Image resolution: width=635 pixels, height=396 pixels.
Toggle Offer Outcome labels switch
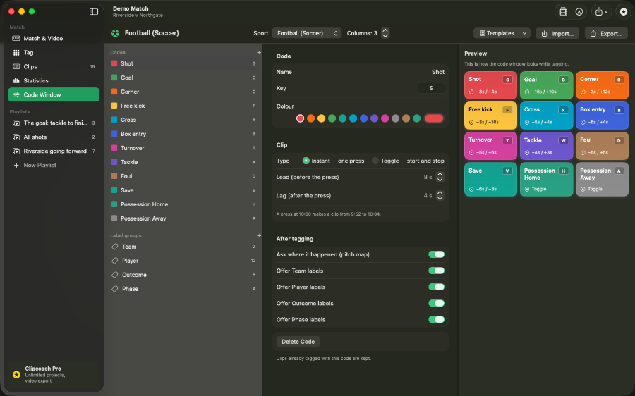[436, 303]
